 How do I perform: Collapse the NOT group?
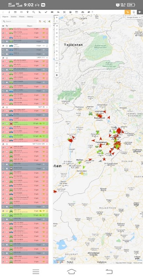click(47, 107)
